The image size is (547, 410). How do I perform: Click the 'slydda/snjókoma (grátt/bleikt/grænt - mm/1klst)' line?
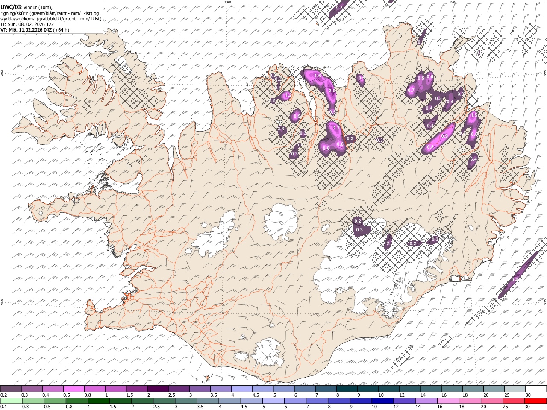51,19
